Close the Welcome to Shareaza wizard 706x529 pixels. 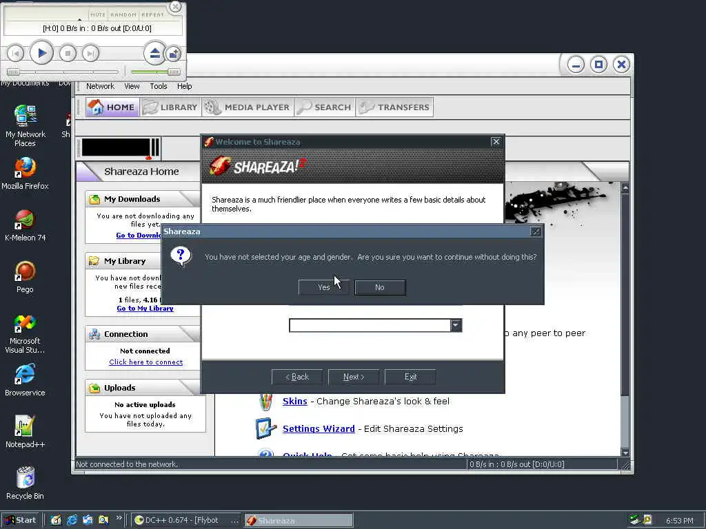coord(496,142)
